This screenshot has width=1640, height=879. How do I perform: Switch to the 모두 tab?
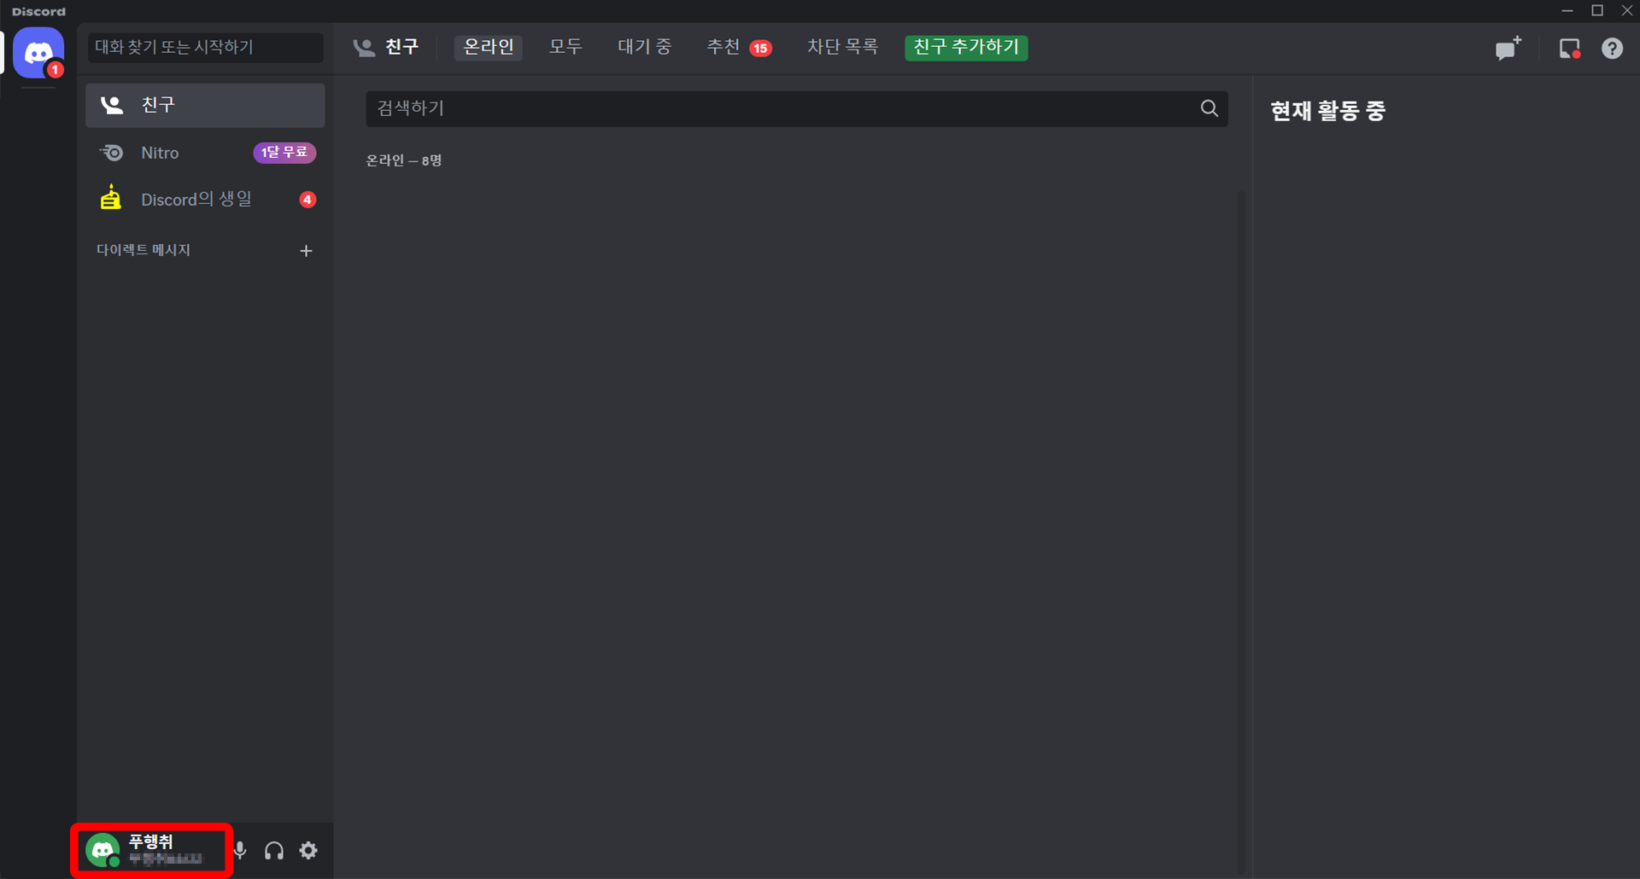(x=565, y=47)
